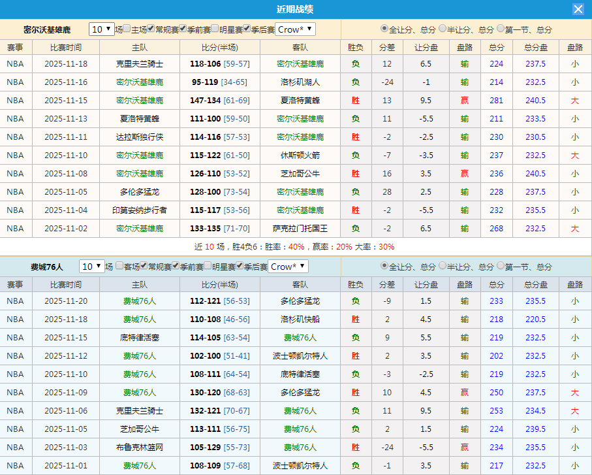Uncheck 常规赛 in the Bucks filter row
The height and width of the screenshot is (475, 592).
click(x=149, y=29)
